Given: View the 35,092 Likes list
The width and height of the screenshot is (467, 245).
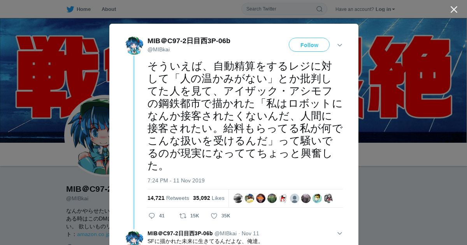Looking at the screenshot, I should (x=209, y=198).
